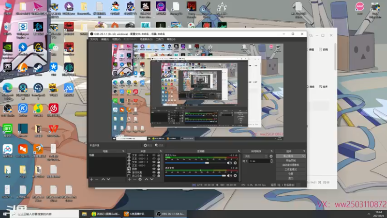This screenshot has width=387, height=218.
Task: Open the Epic Games Launcher desktop icon
Action: (7, 70)
